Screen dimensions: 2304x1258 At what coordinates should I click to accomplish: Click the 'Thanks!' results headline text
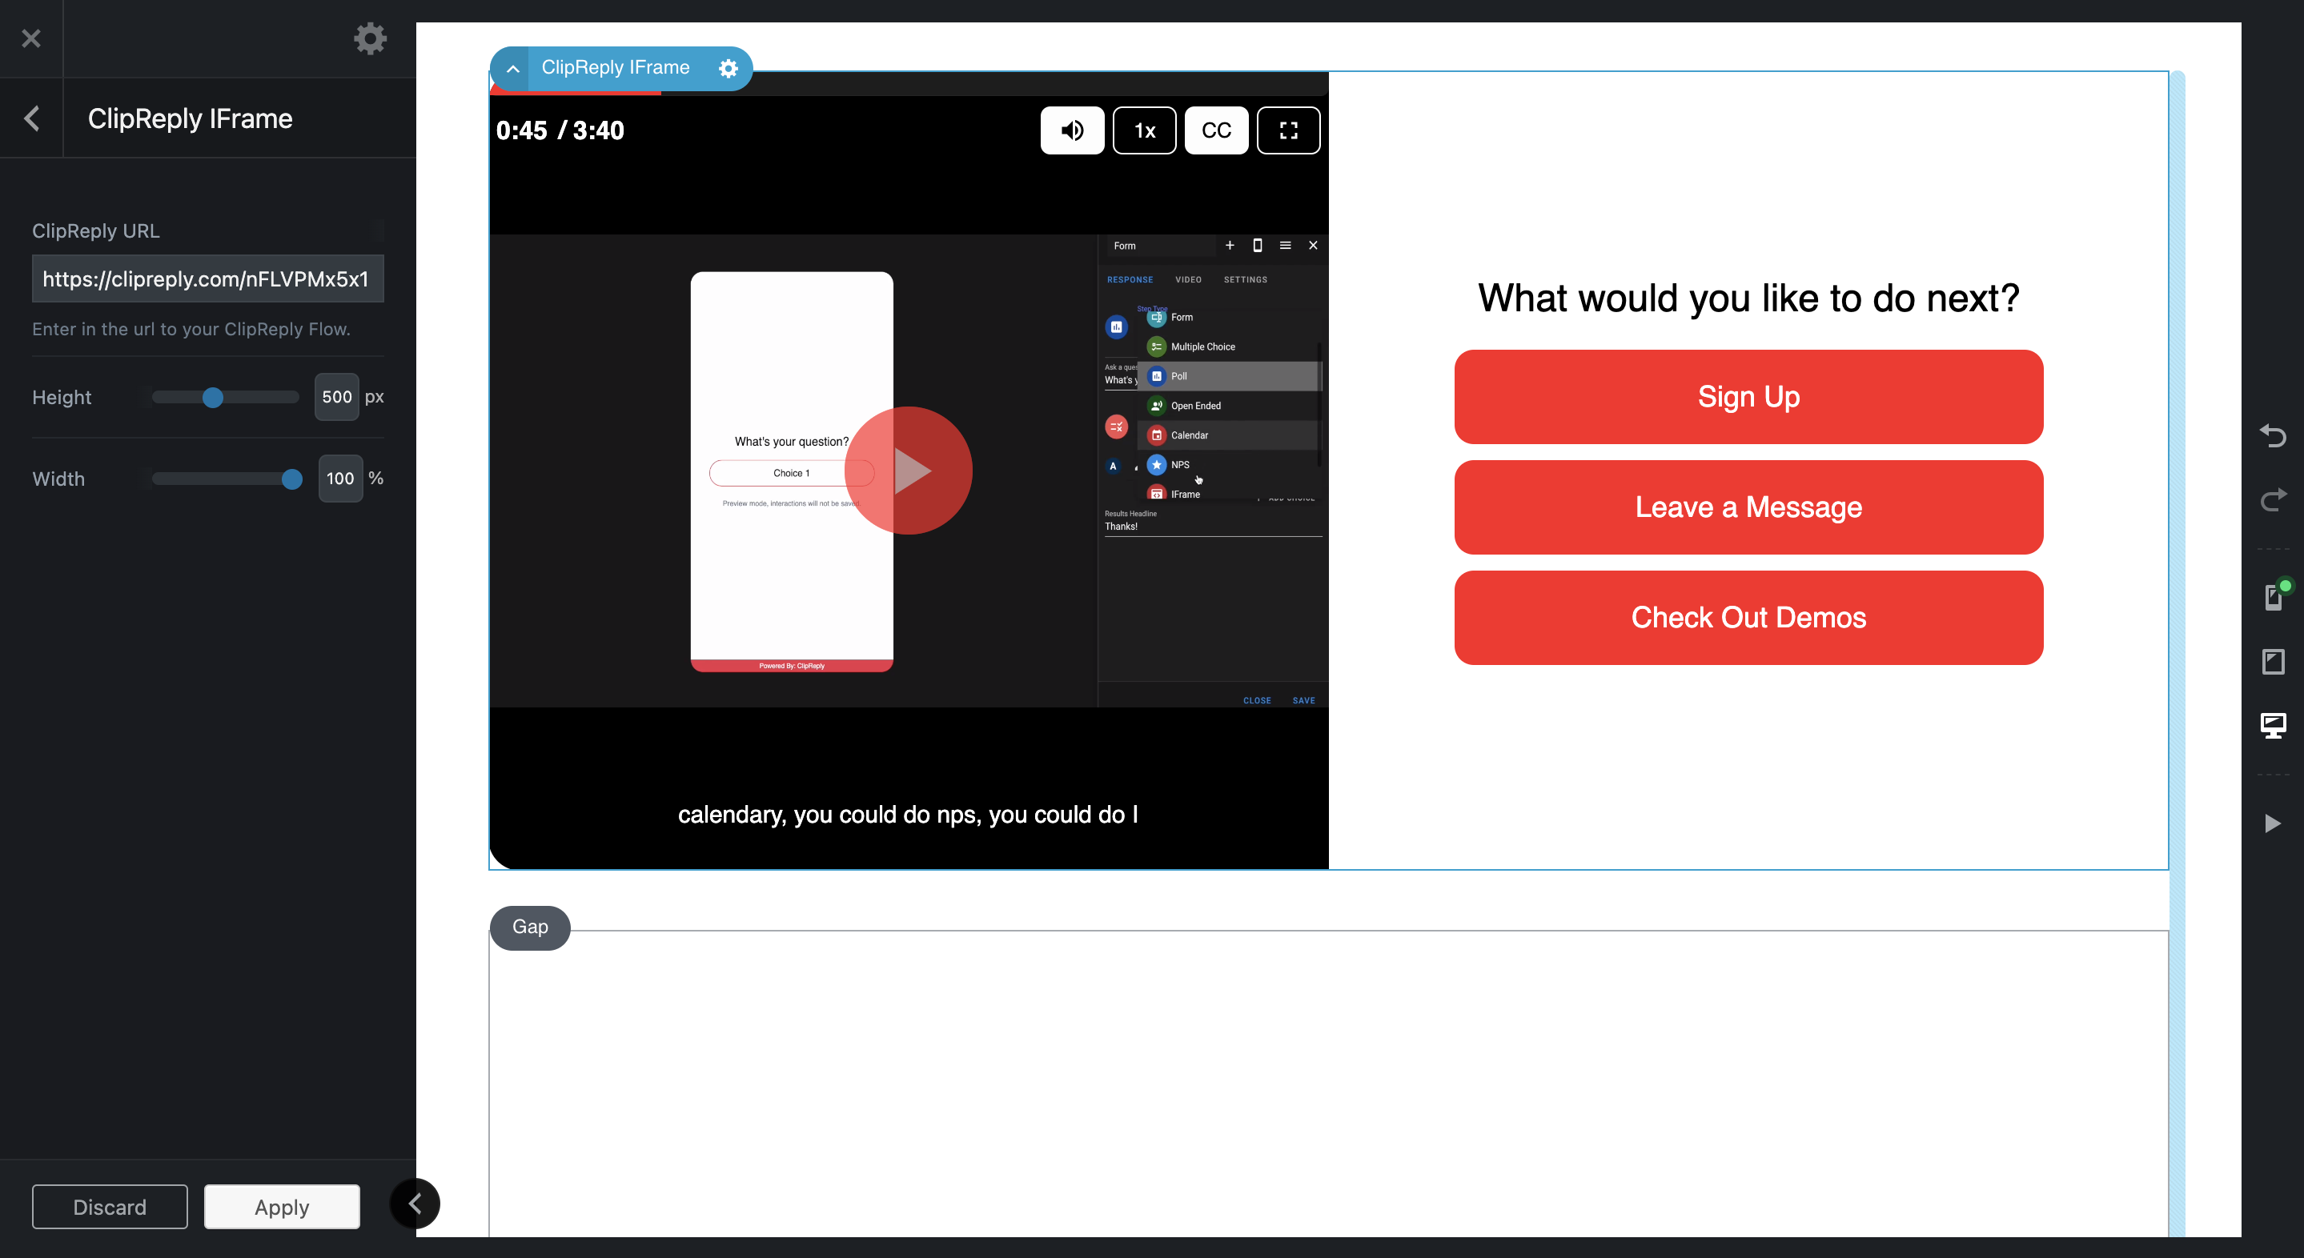[x=1121, y=527]
